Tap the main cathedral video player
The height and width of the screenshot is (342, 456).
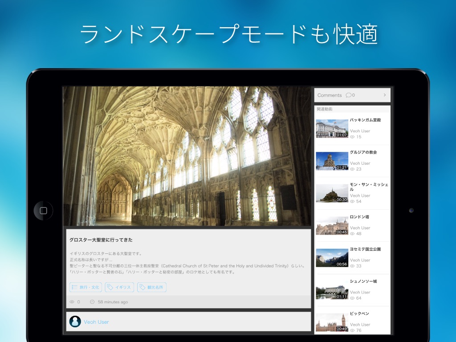(x=187, y=156)
